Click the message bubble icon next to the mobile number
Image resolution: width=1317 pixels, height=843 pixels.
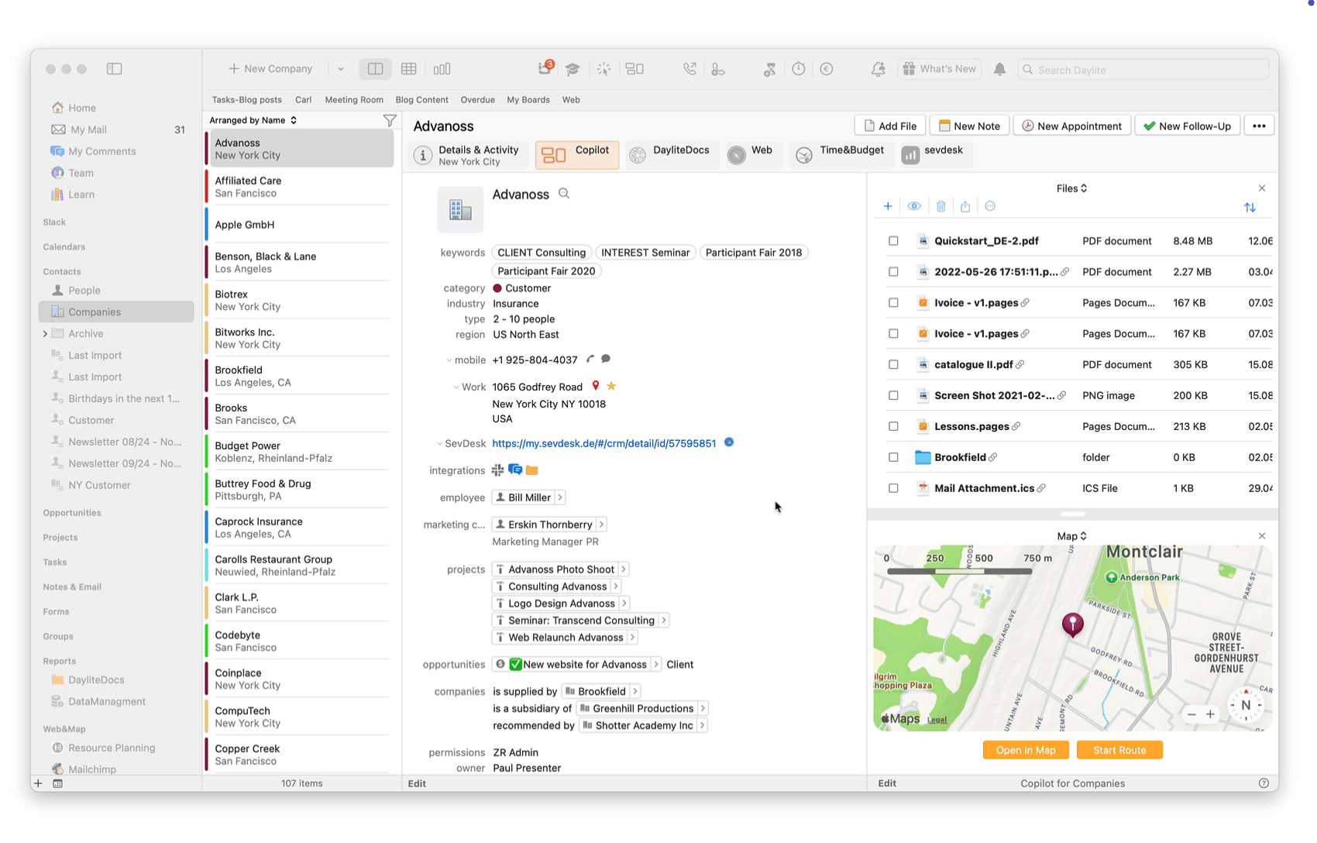tap(606, 359)
